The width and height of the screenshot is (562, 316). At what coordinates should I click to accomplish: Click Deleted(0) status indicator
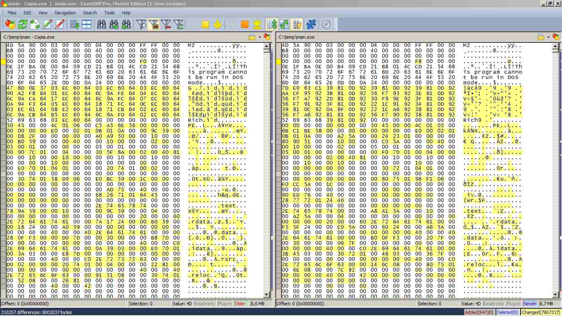507,312
